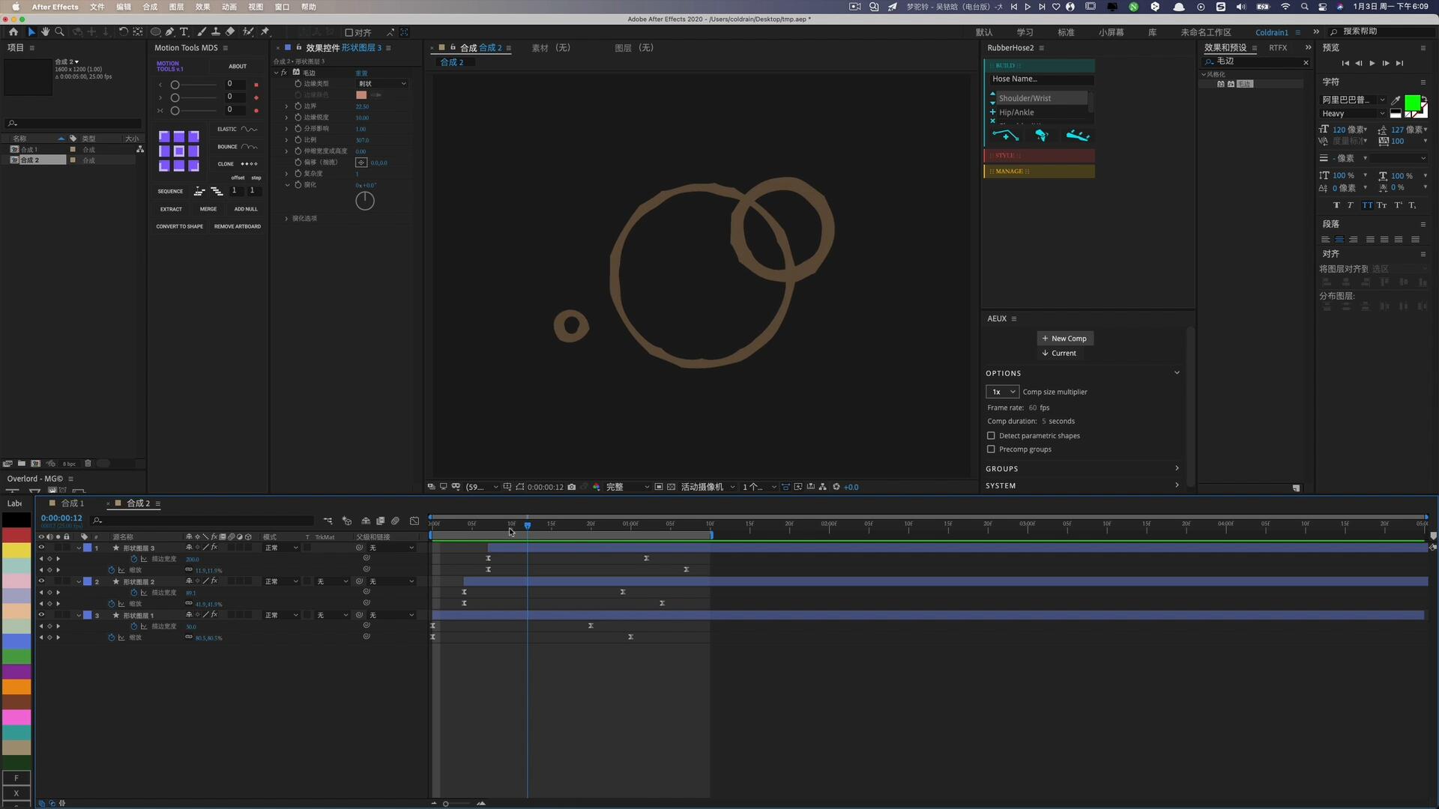Click the RubberHose RubberPin icon

click(1078, 136)
